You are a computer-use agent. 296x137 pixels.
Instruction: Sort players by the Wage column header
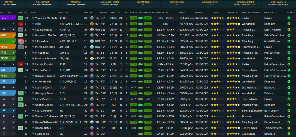coord(182,13)
